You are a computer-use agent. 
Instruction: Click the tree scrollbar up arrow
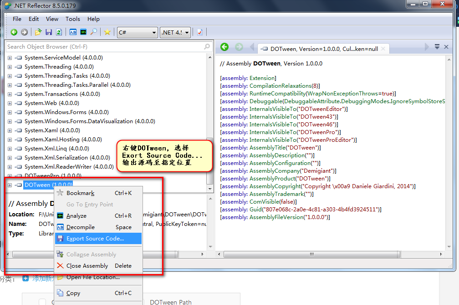coord(210,58)
